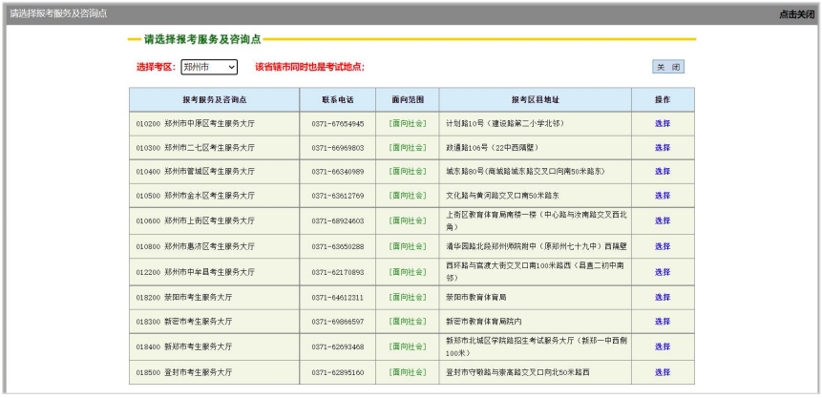Image resolution: width=822 pixels, height=398 pixels.
Task: Click the address 计划路10号 cell
Action: (x=505, y=124)
